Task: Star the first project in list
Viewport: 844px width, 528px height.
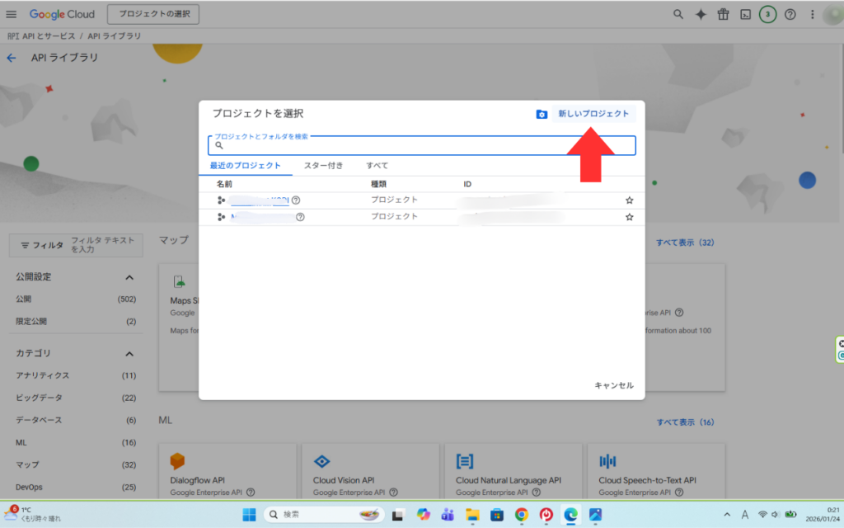Action: pos(629,200)
